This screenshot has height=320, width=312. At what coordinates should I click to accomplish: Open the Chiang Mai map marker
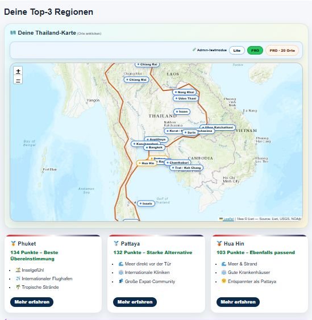coord(136,80)
